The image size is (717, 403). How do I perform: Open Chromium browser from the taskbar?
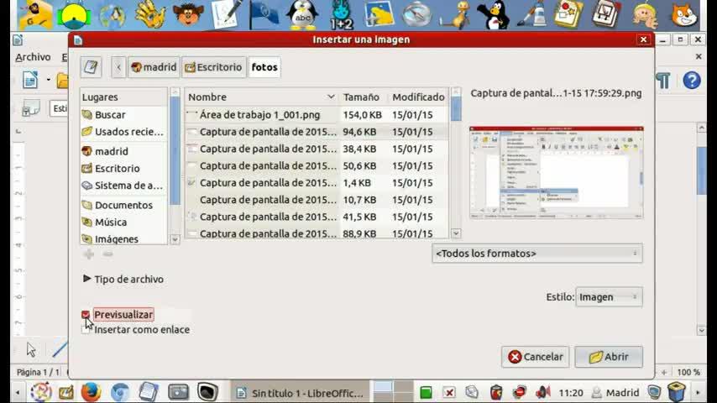tap(120, 392)
